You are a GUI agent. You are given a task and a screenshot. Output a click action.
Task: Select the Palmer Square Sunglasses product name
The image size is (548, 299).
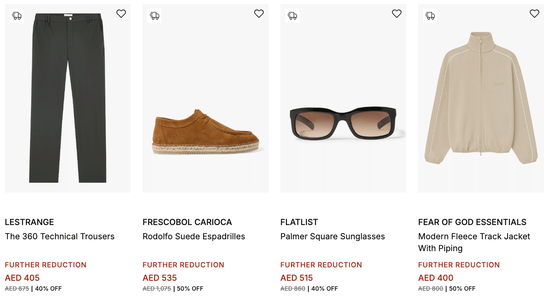(x=333, y=237)
